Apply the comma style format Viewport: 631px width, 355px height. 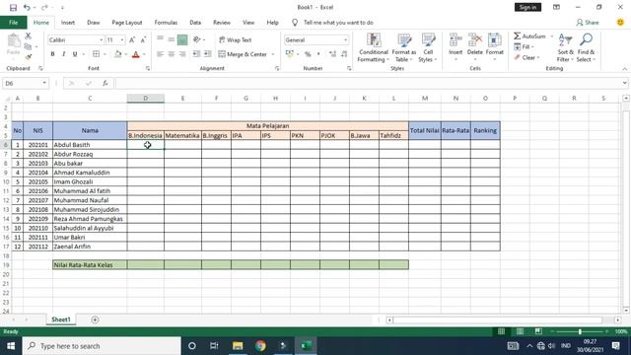tap(318, 54)
